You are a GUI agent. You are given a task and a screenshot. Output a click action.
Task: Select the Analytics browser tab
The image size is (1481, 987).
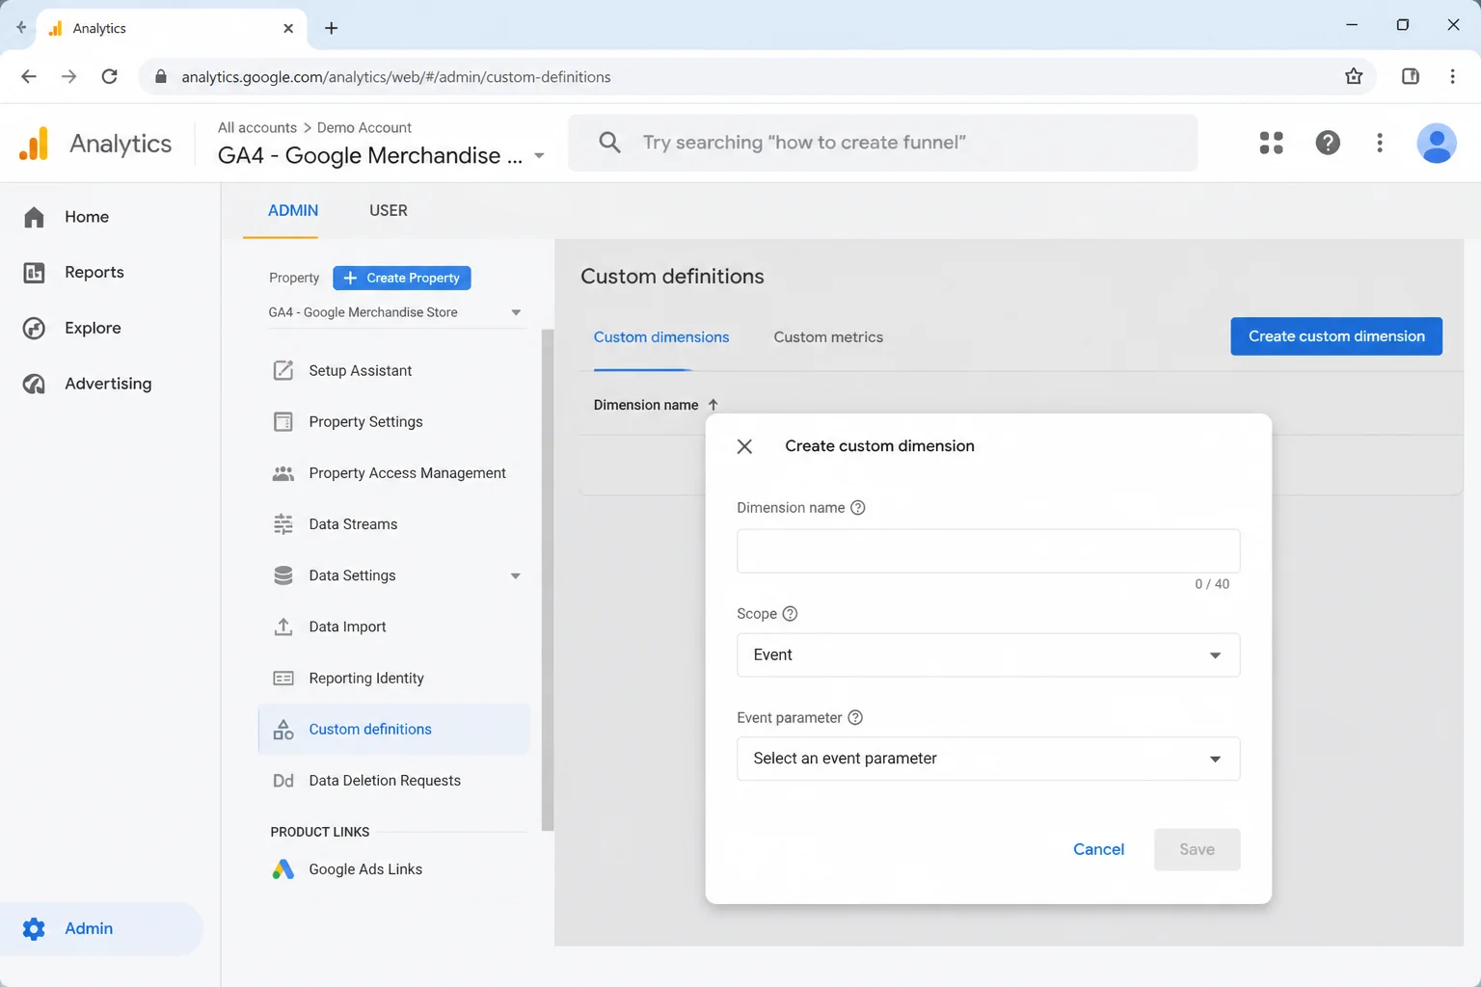pos(172,28)
